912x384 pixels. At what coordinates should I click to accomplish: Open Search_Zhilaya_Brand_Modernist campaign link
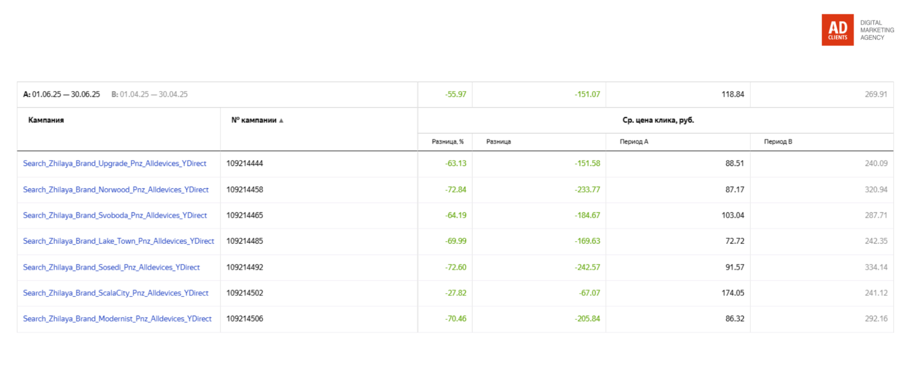coord(117,319)
